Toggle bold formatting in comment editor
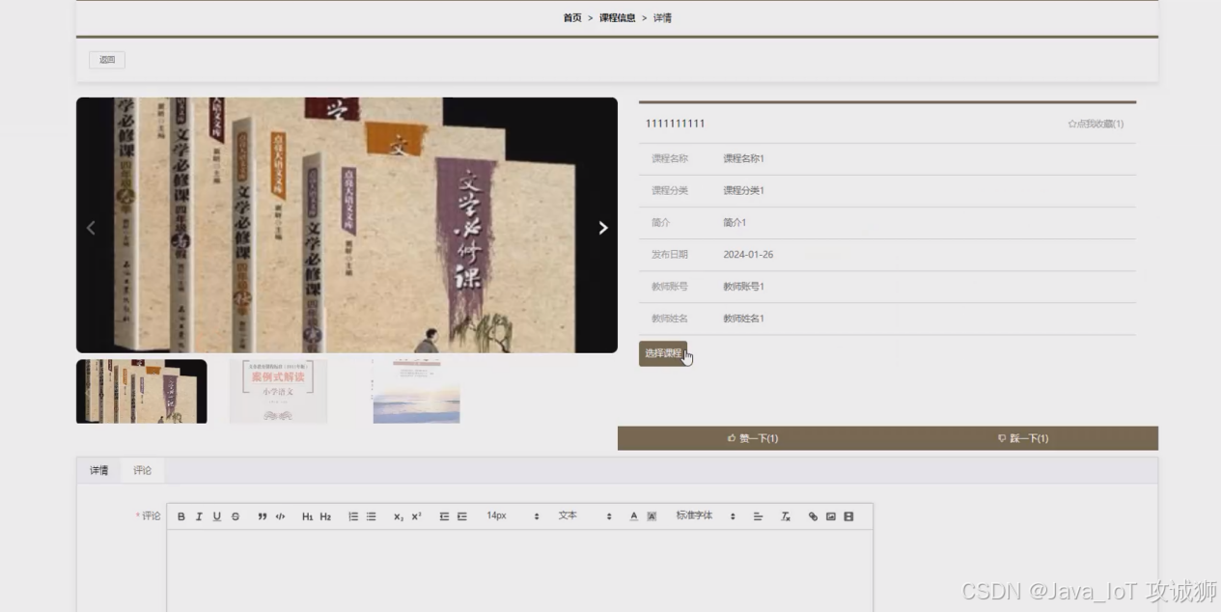The image size is (1221, 612). tap(180, 516)
